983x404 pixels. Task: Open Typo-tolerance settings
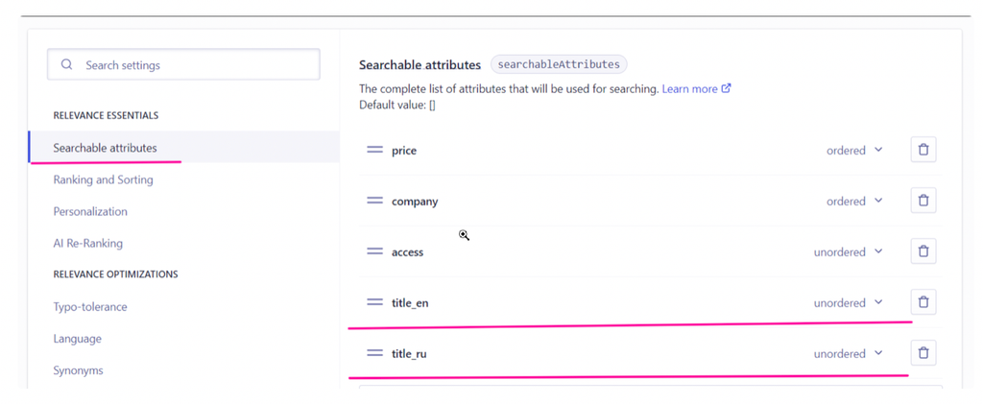pyautogui.click(x=90, y=307)
